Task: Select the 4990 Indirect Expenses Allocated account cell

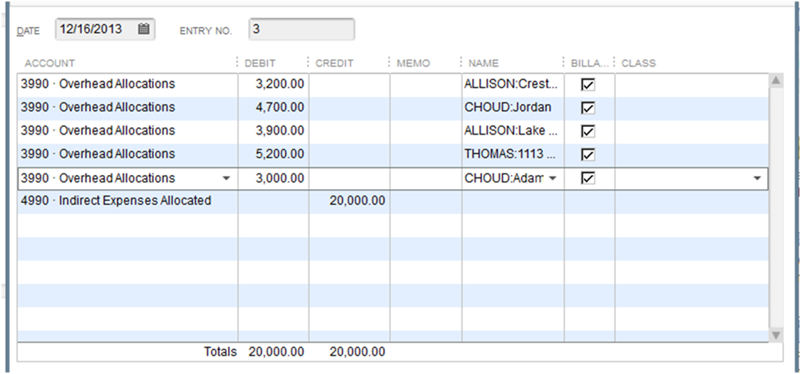Action: point(116,201)
